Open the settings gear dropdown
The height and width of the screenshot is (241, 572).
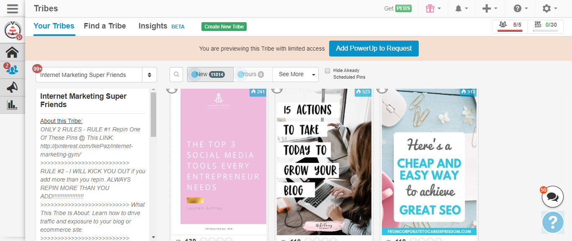pyautogui.click(x=549, y=8)
